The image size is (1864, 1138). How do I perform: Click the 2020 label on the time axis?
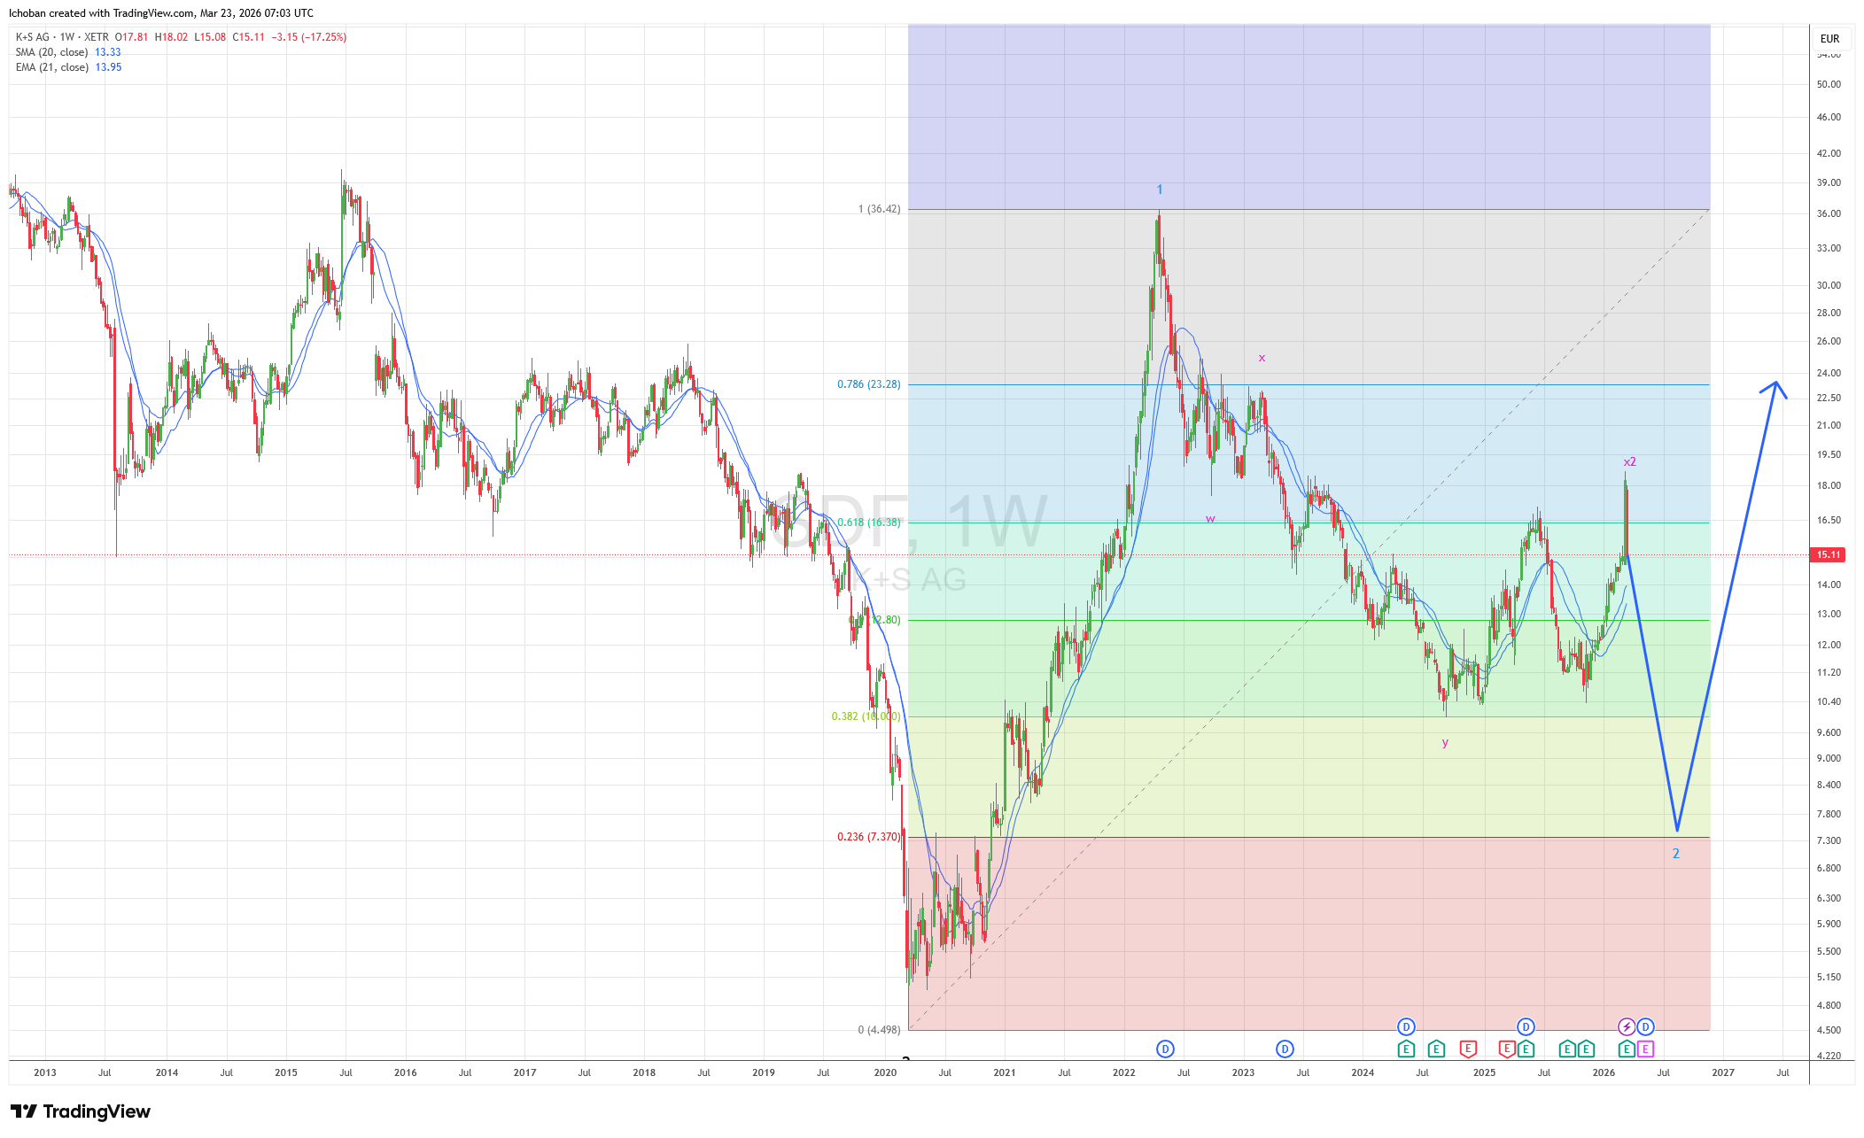[x=885, y=1072]
